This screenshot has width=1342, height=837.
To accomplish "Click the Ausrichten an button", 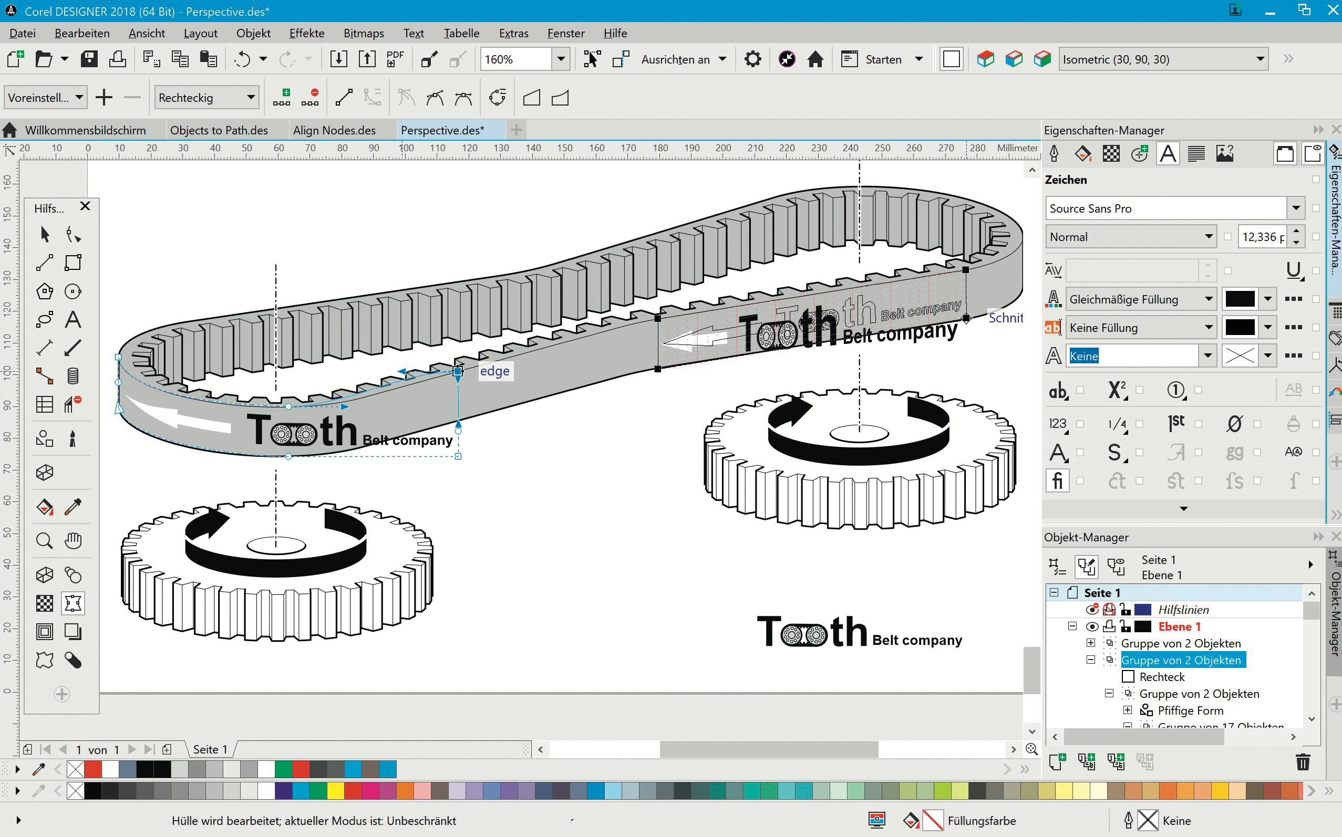I will pyautogui.click(x=675, y=59).
